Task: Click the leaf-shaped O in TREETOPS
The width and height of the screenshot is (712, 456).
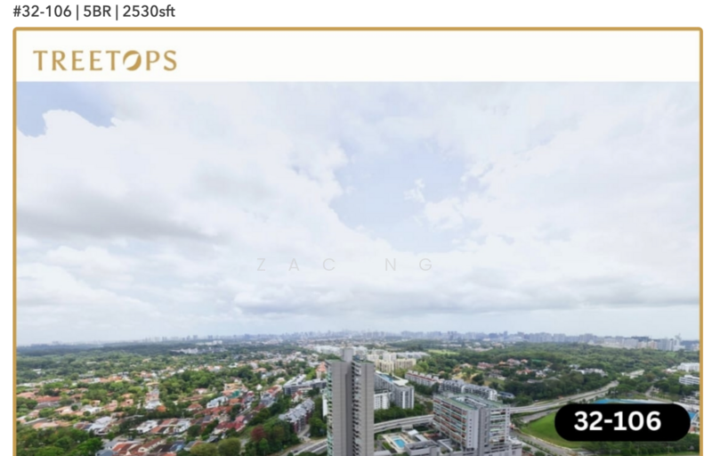Action: 133,61
